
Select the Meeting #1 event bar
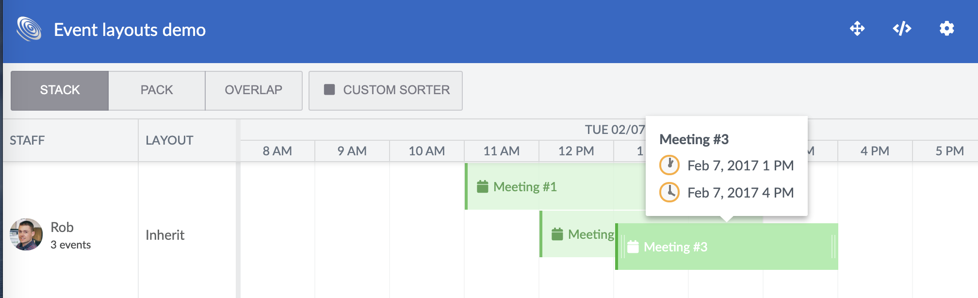[553, 187]
